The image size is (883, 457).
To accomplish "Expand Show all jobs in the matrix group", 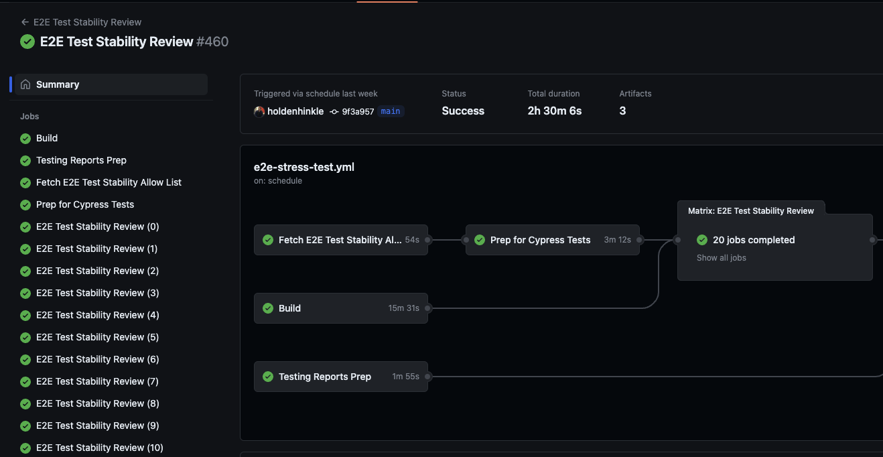I will pyautogui.click(x=721, y=257).
